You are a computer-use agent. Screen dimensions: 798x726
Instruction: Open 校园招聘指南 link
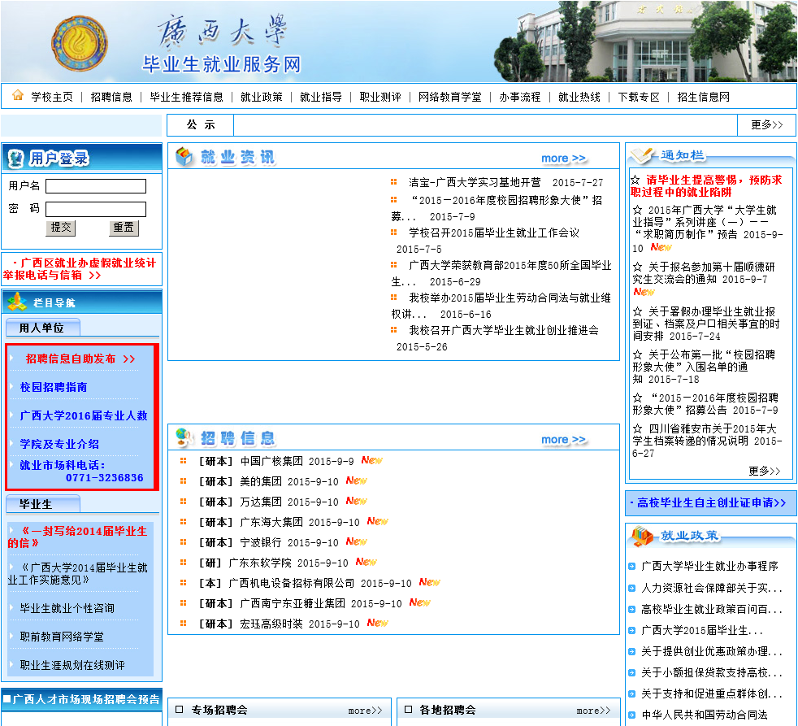point(54,388)
